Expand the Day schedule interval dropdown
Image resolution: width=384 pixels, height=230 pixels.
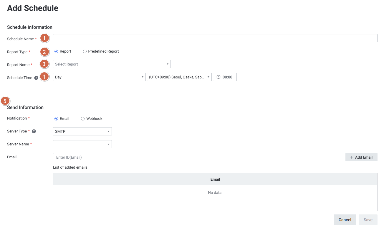[x=99, y=77]
